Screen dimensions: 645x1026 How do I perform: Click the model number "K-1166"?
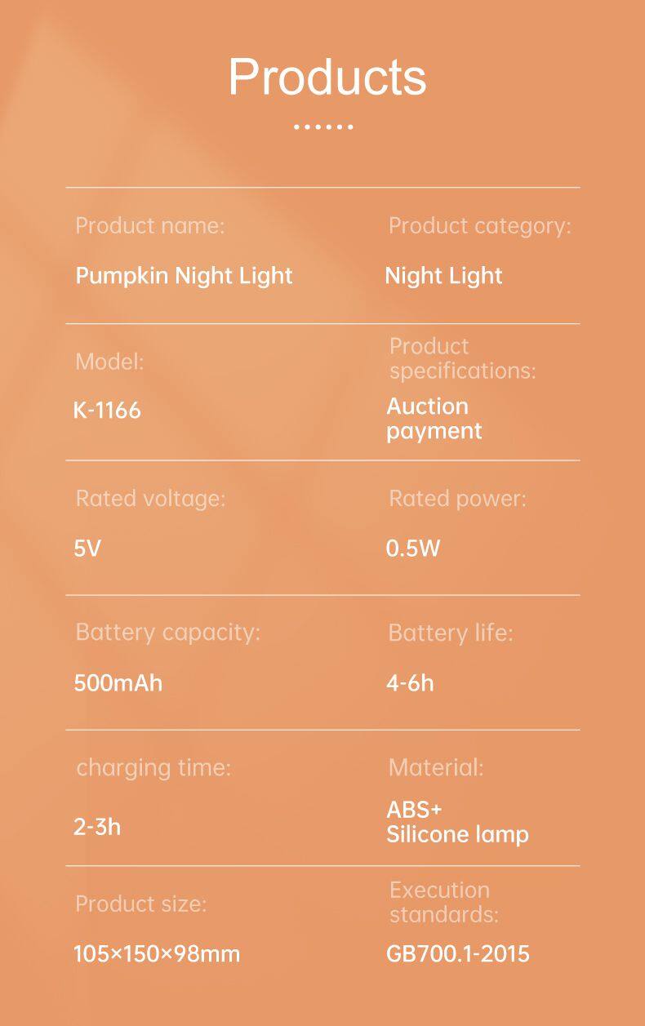click(107, 411)
